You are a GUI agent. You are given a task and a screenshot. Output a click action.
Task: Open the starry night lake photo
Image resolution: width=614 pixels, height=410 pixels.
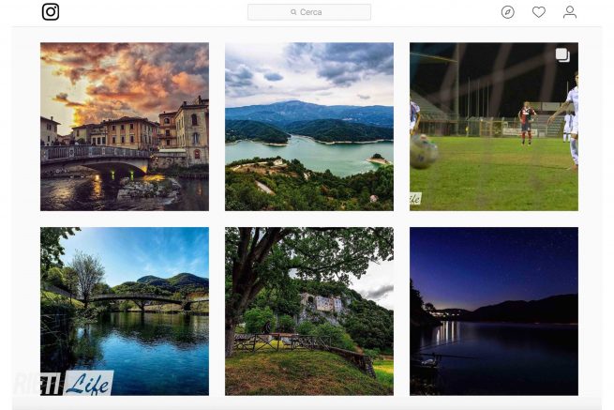click(493, 311)
